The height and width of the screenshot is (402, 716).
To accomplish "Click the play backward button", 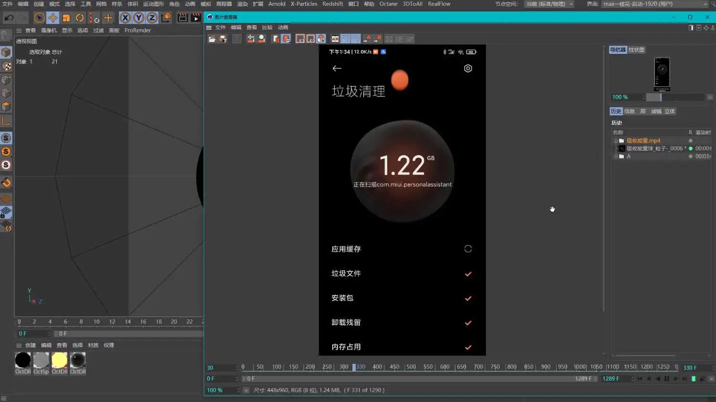I will pyautogui.click(x=658, y=379).
